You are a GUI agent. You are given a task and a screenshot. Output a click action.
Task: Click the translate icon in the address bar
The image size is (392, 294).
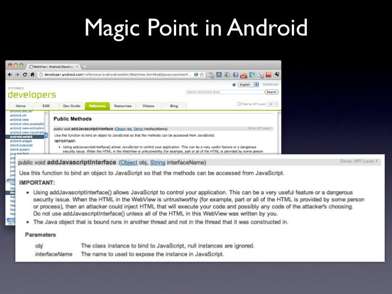tap(196, 74)
